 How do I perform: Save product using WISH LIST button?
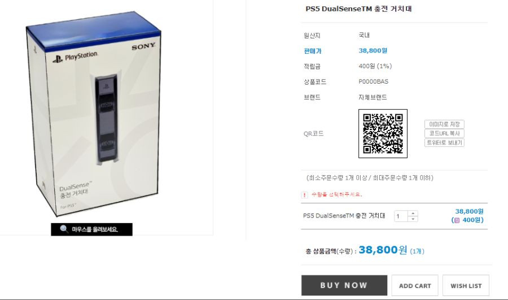[x=466, y=285]
